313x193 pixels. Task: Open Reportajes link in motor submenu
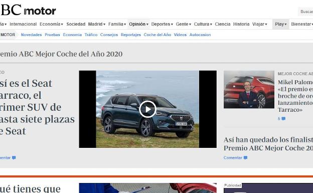pos(131,35)
